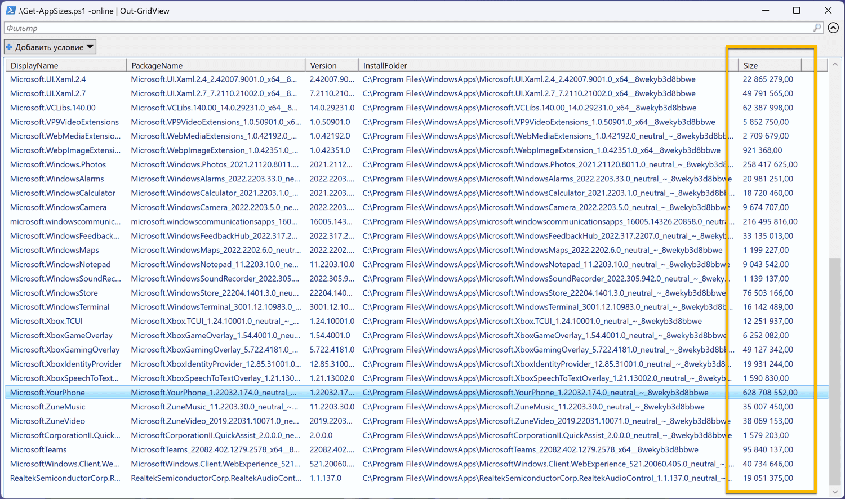Click the scrollbar up arrow
Screen dimensions: 845x499
(835, 65)
